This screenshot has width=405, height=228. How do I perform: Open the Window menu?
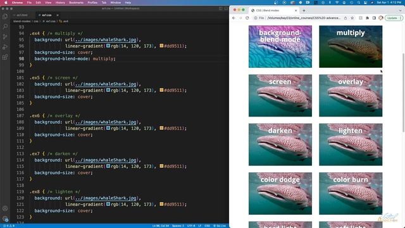pos(115,3)
